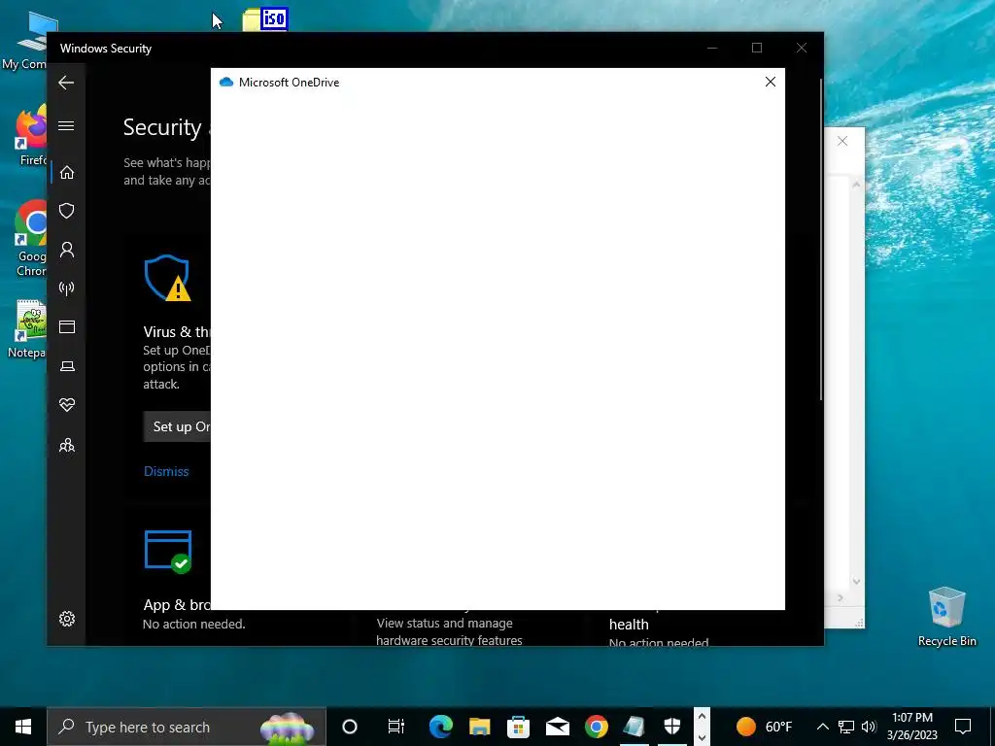Image resolution: width=995 pixels, height=746 pixels.
Task: Open Family options sidebar icon
Action: tap(67, 445)
